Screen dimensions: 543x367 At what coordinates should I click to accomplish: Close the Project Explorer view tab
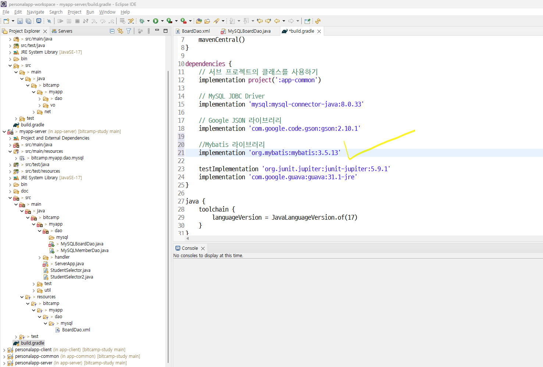[x=45, y=31]
